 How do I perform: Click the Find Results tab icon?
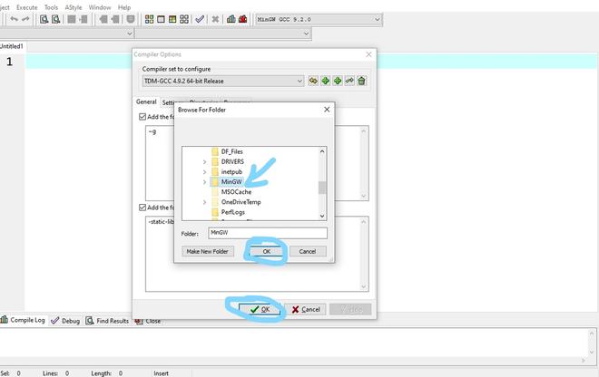(89, 321)
